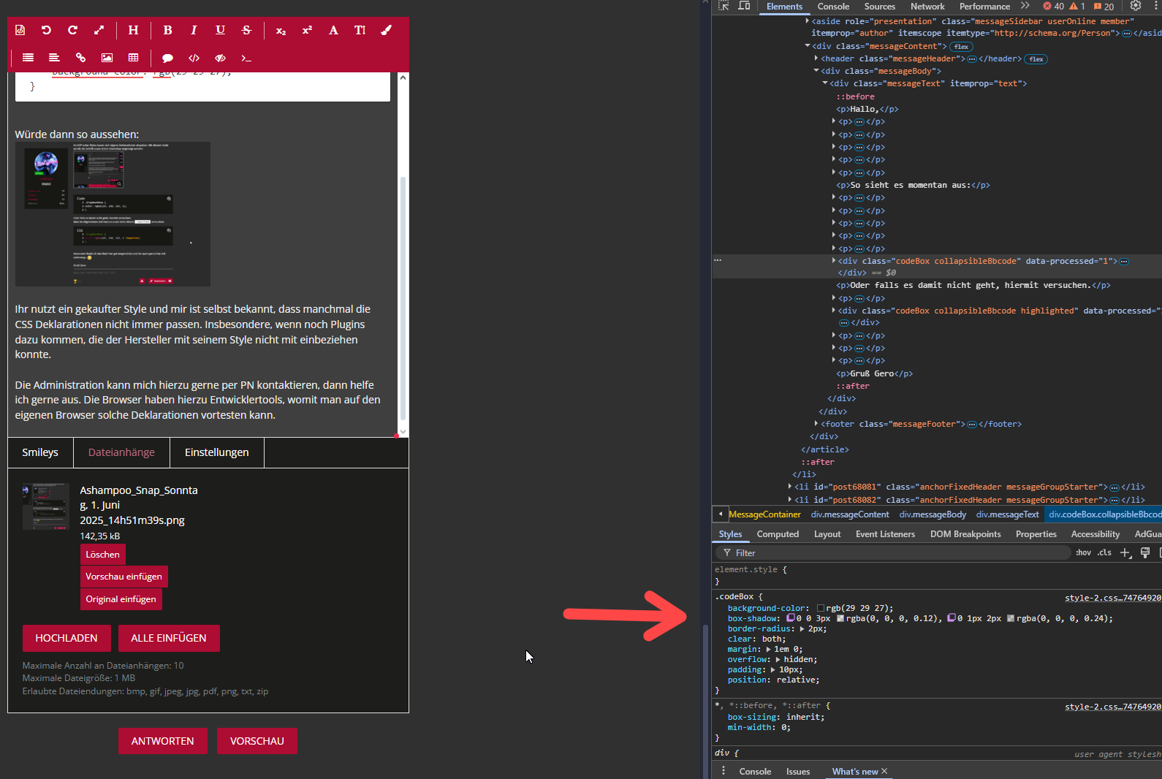
Task: Activate the DevTools element inspector icon
Action: (724, 6)
